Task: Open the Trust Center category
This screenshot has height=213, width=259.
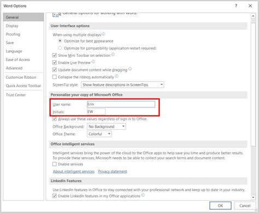Action: point(23,95)
